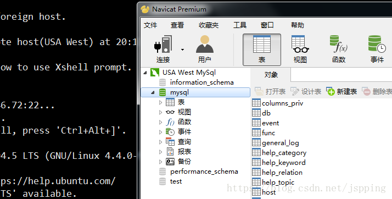Open the 用户 user management icon
This screenshot has width=392, height=199.
(204, 49)
